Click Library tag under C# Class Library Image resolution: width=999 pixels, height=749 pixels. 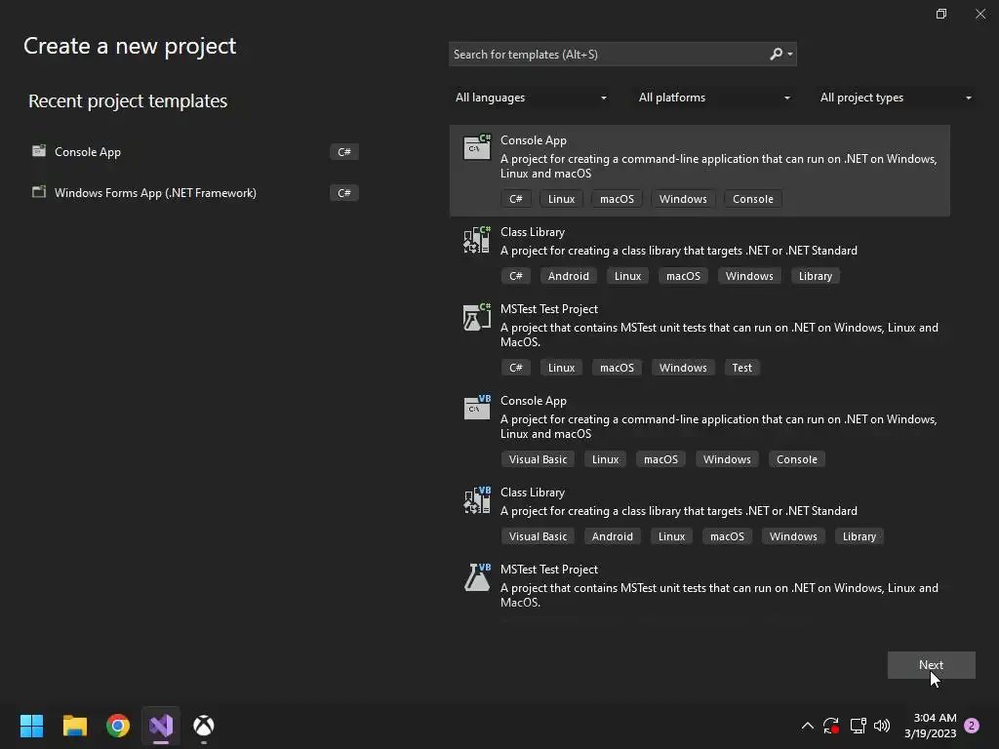click(x=815, y=276)
